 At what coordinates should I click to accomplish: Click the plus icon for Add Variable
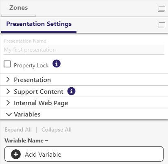pyautogui.click(x=16, y=154)
